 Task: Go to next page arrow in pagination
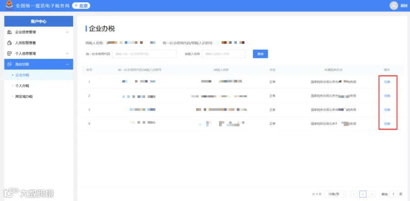point(372,194)
